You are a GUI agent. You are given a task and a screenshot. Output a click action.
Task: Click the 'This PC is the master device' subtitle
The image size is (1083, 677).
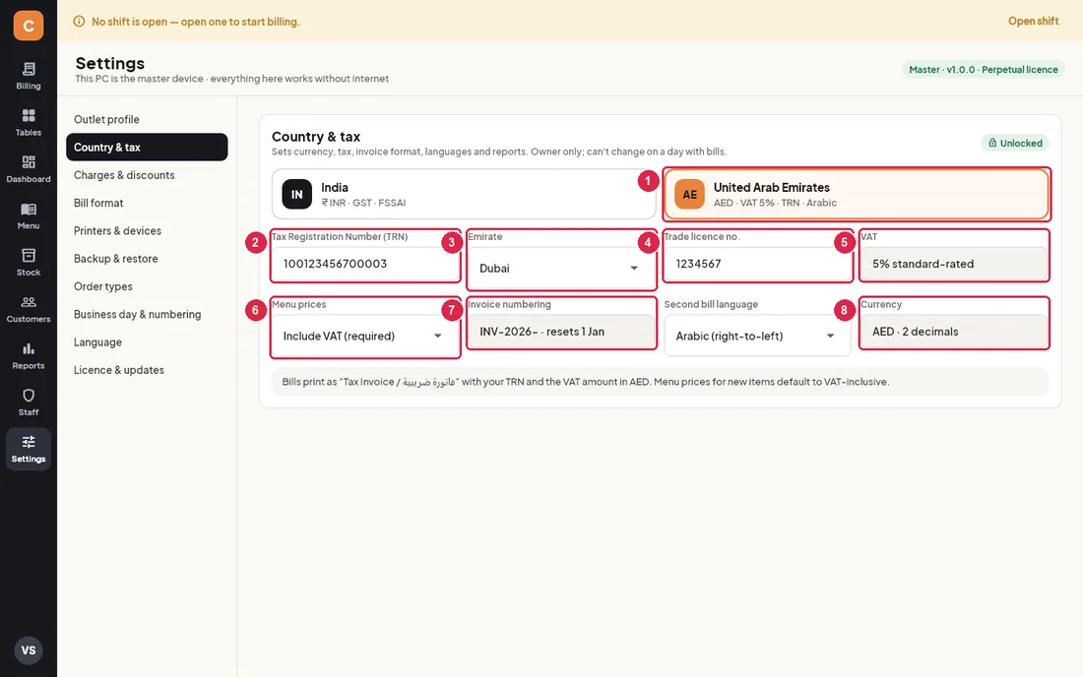pyautogui.click(x=231, y=79)
